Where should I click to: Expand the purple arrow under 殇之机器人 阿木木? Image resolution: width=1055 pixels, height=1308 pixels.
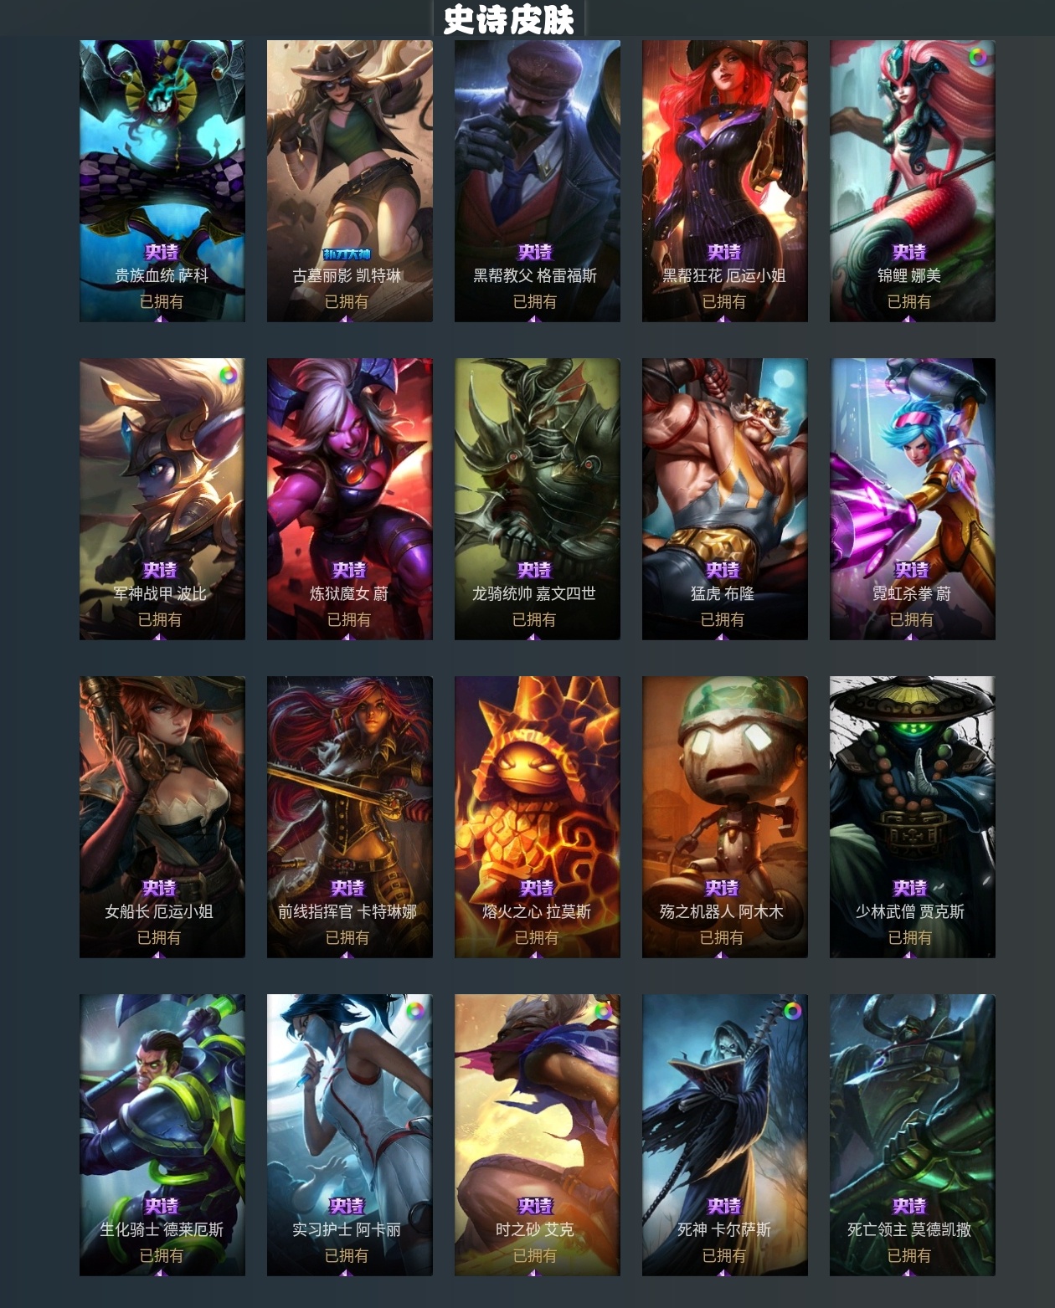point(722,954)
